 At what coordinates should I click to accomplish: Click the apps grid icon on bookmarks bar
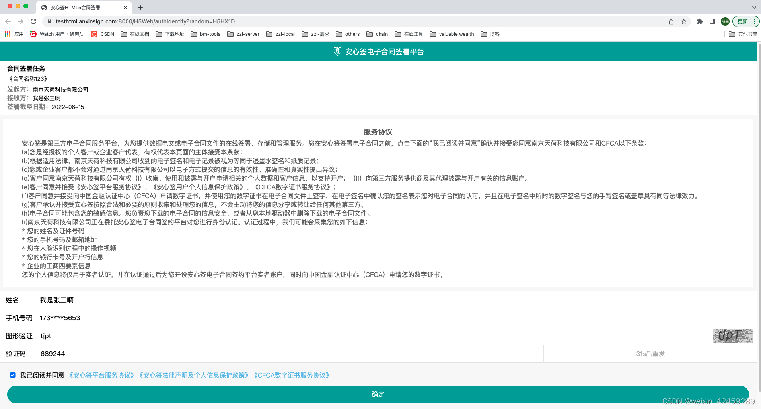tap(7, 34)
